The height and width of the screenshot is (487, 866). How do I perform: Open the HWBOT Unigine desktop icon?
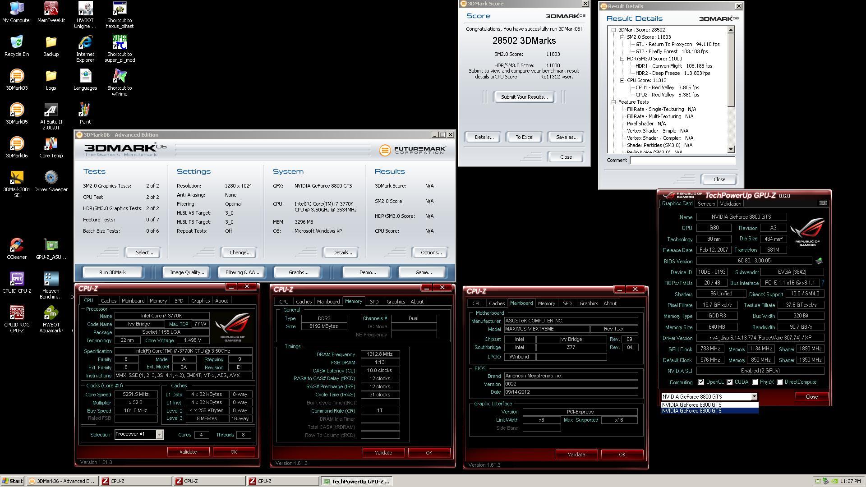click(85, 15)
